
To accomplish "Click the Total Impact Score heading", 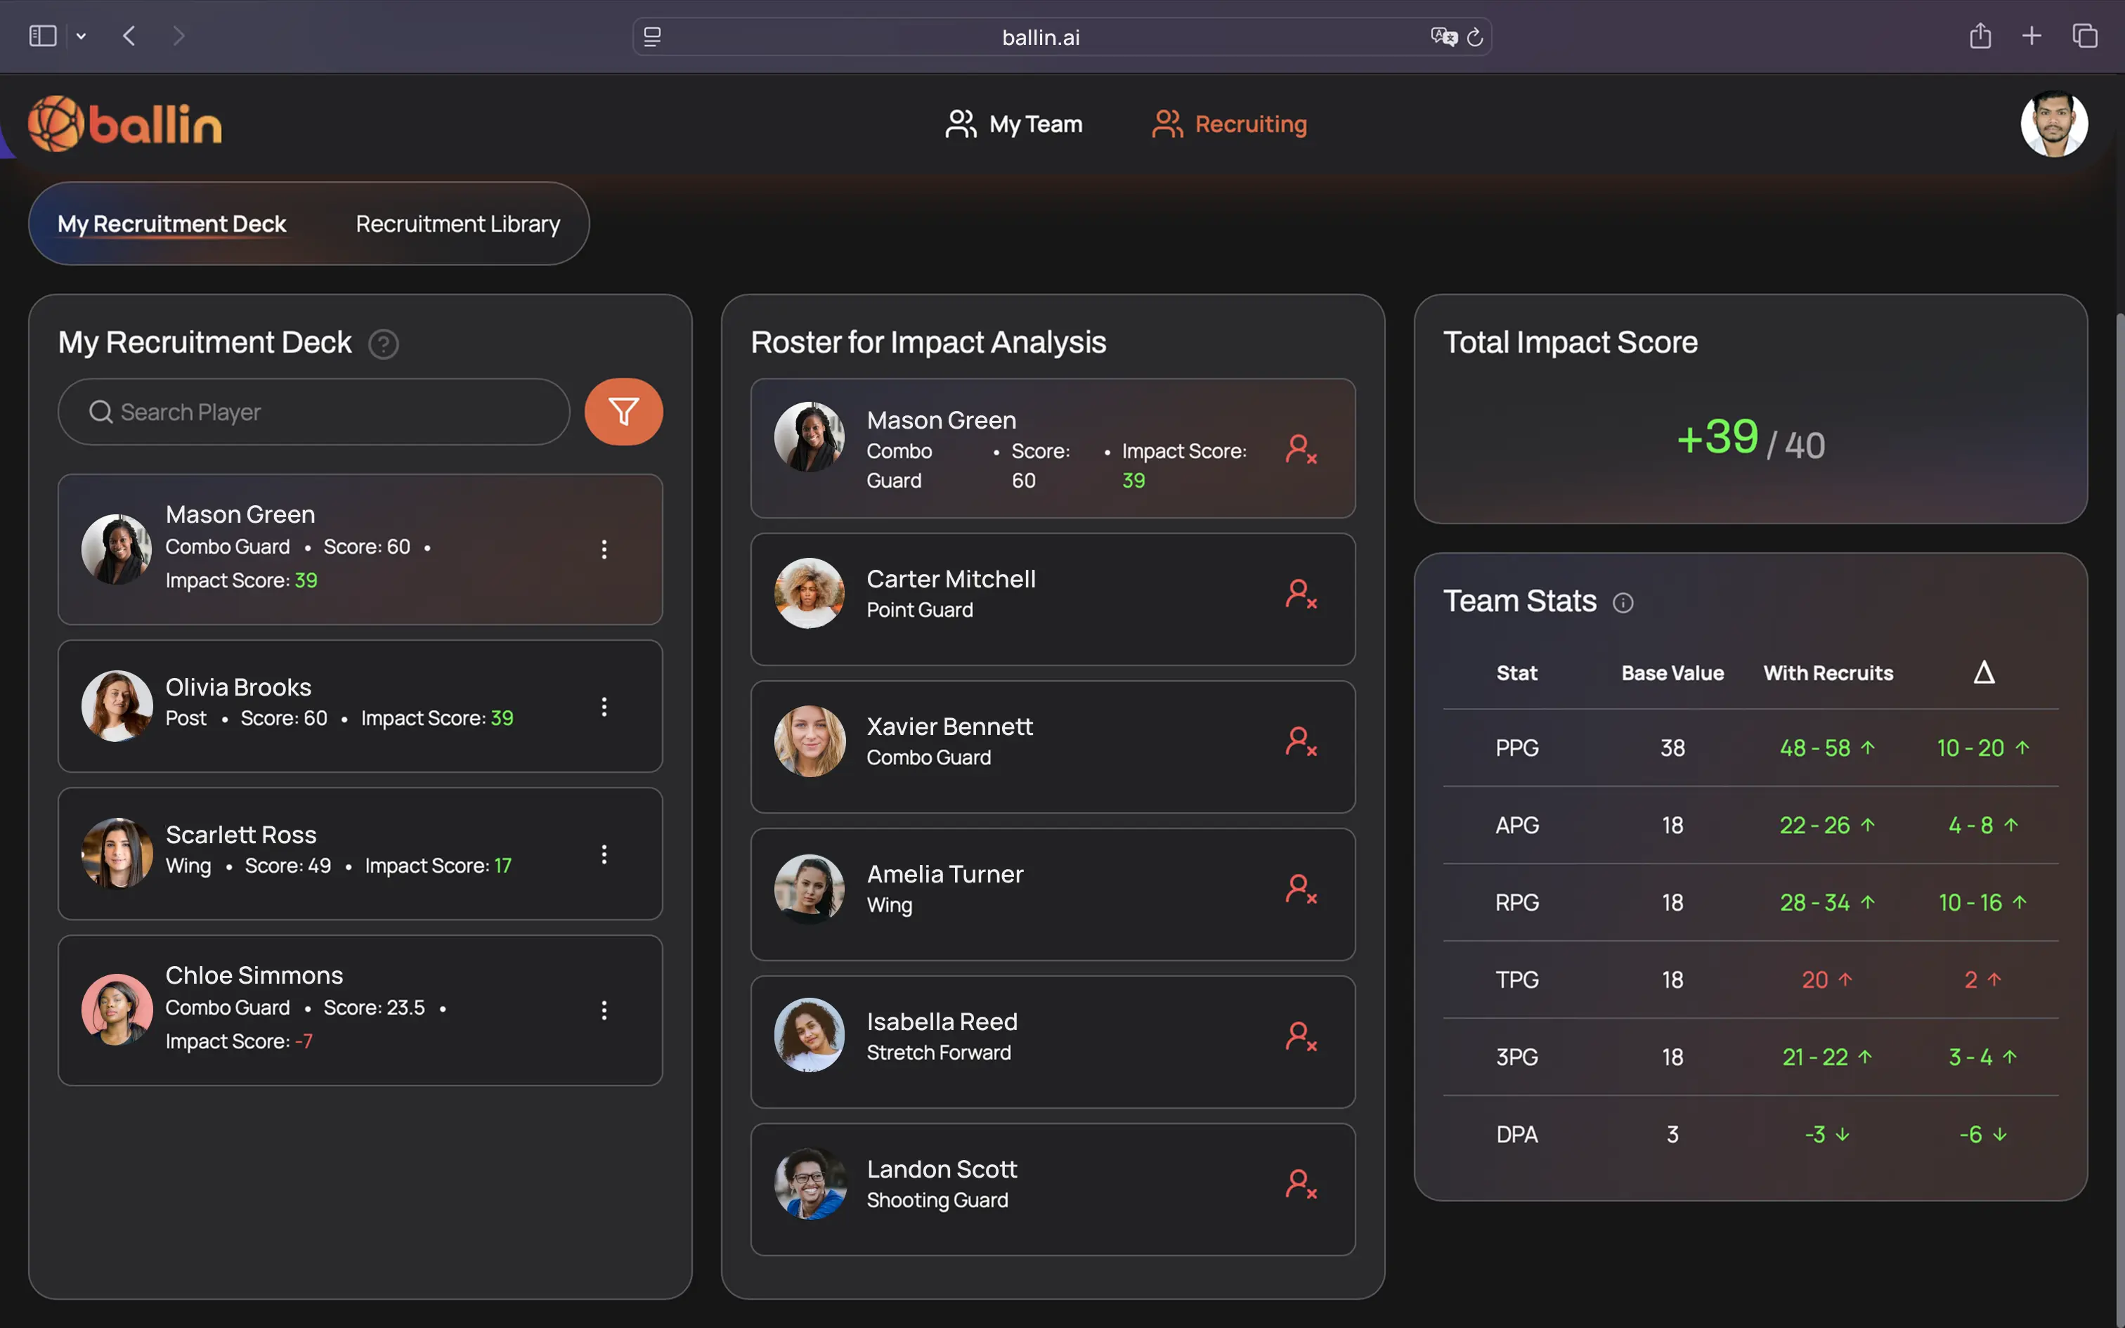I will pos(1570,343).
